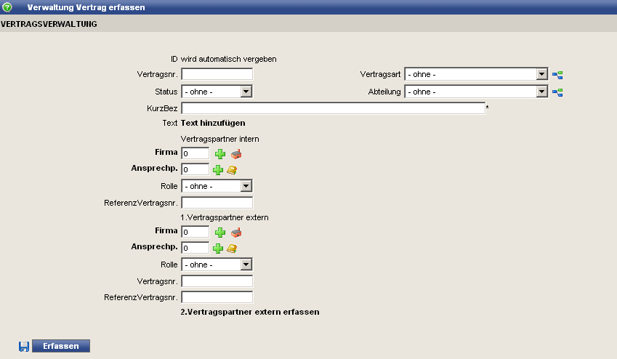Open the tree selector next to Abteilung
Viewport: 617px width, 359px height.
[x=557, y=92]
